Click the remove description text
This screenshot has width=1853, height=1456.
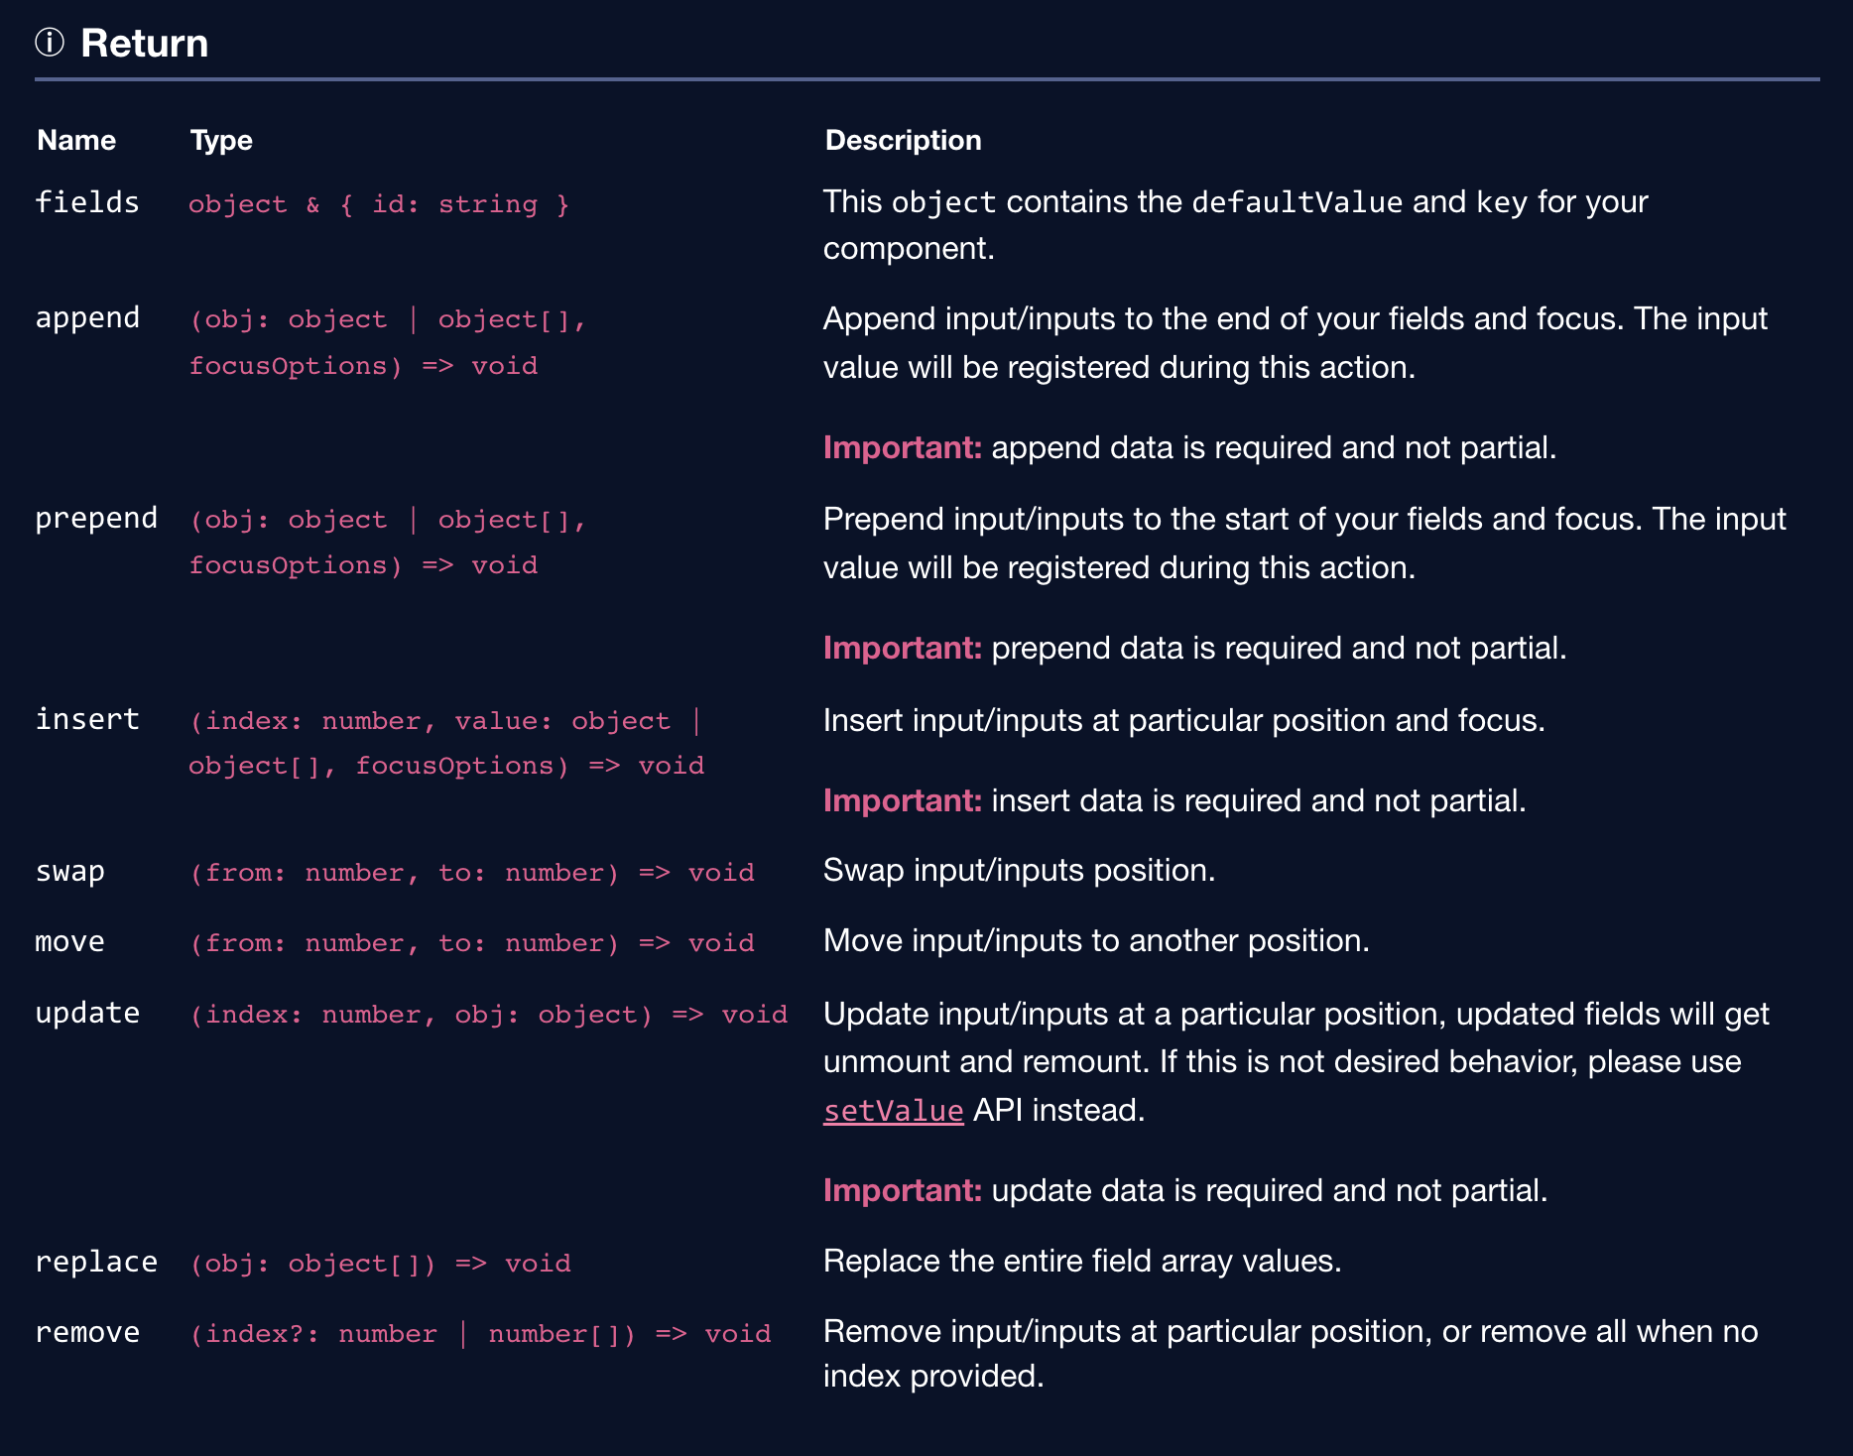tap(1290, 1353)
